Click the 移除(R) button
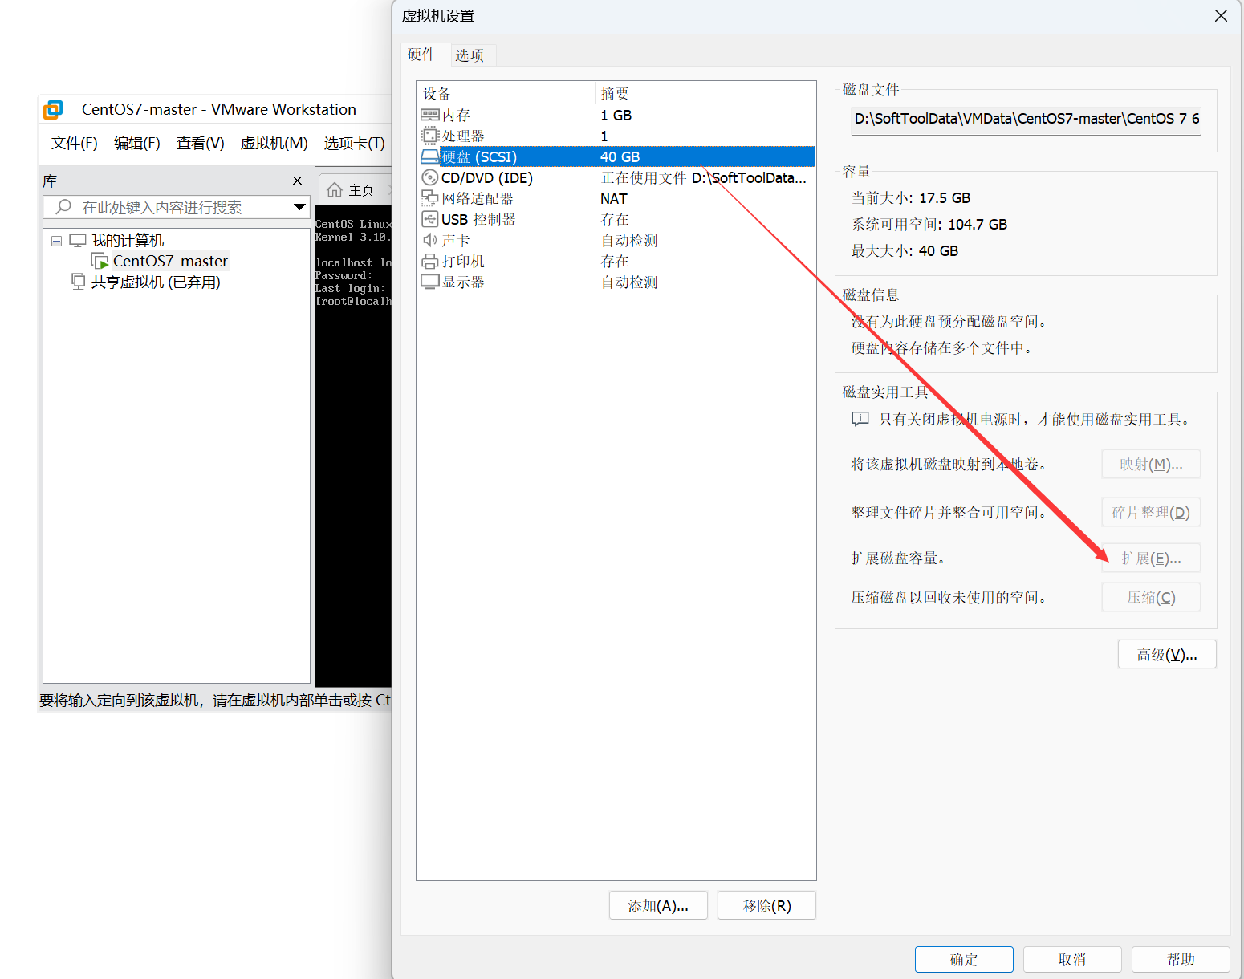Image resolution: width=1244 pixels, height=979 pixels. (x=766, y=906)
